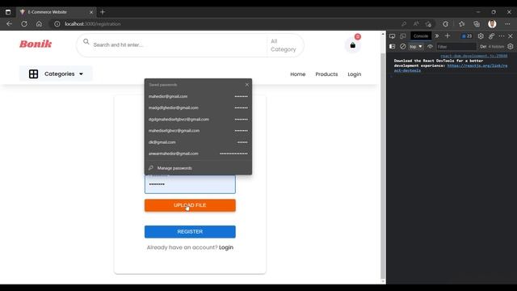Image resolution: width=517 pixels, height=291 pixels.
Task: Click the password input field
Action: click(190, 184)
